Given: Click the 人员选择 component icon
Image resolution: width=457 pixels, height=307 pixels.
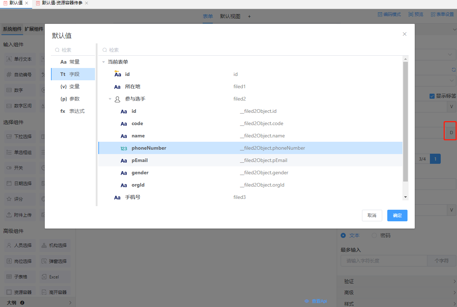Looking at the screenshot, I should pos(9,245).
